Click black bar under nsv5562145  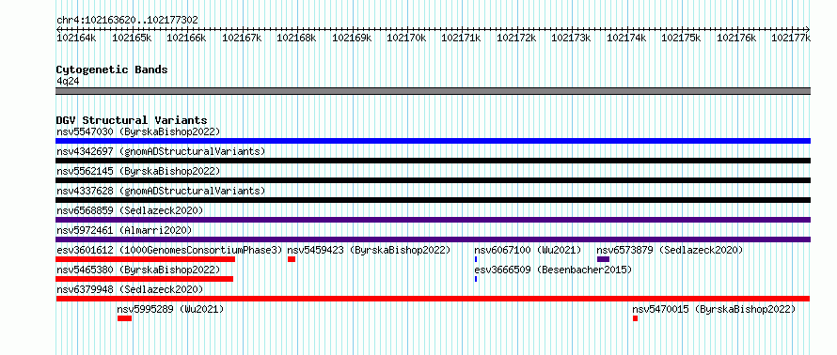[433, 180]
